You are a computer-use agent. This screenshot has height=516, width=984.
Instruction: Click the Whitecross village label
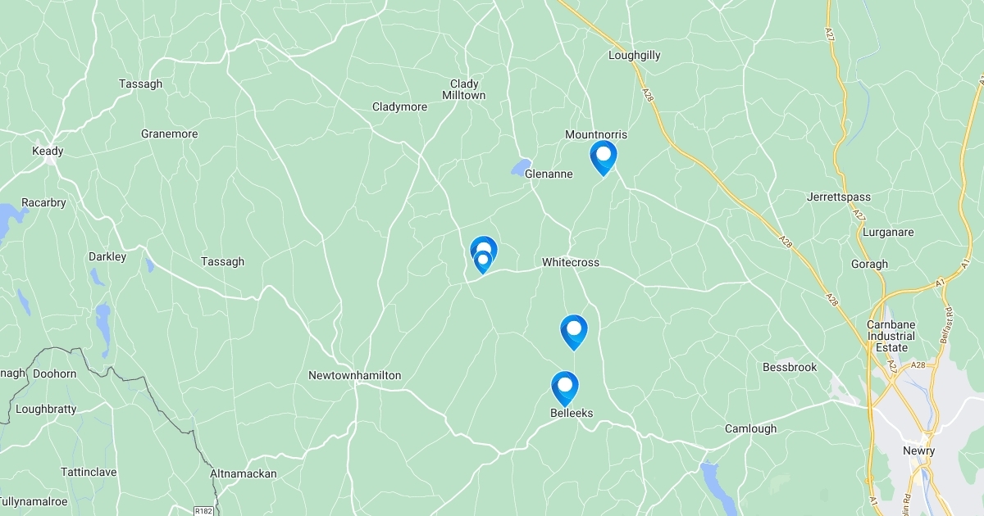point(570,262)
